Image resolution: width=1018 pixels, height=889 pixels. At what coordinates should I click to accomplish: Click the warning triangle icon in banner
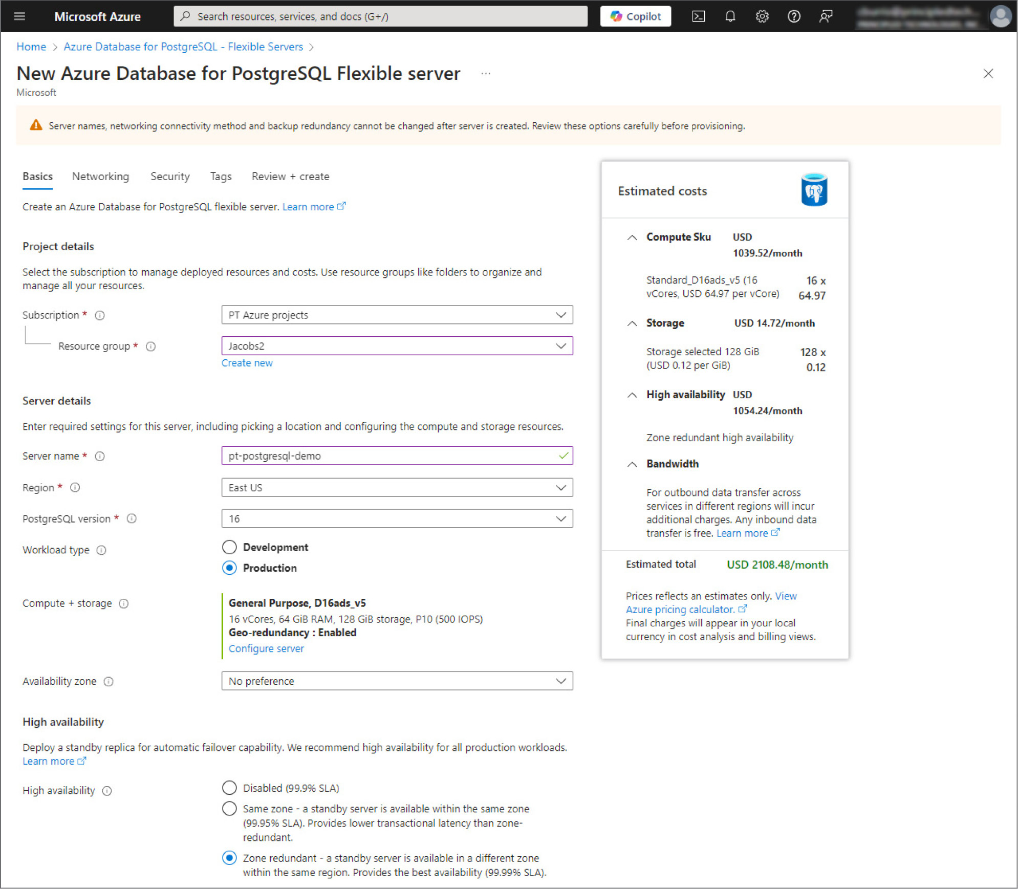(36, 125)
